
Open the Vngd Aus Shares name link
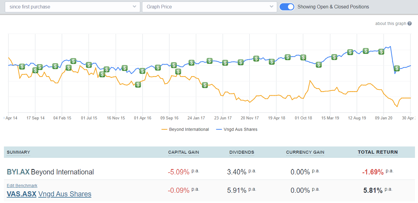point(65,194)
